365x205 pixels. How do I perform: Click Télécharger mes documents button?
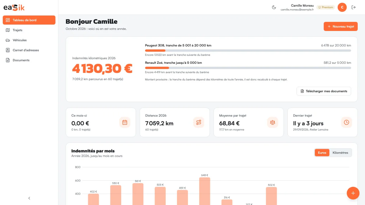pyautogui.click(x=324, y=91)
